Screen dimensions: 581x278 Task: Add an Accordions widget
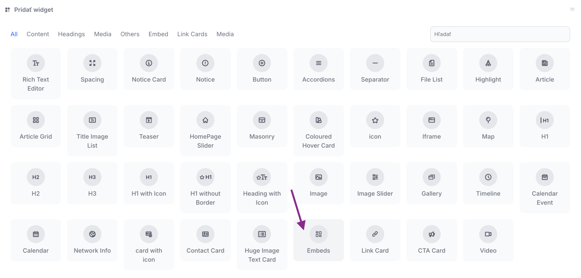click(x=319, y=69)
